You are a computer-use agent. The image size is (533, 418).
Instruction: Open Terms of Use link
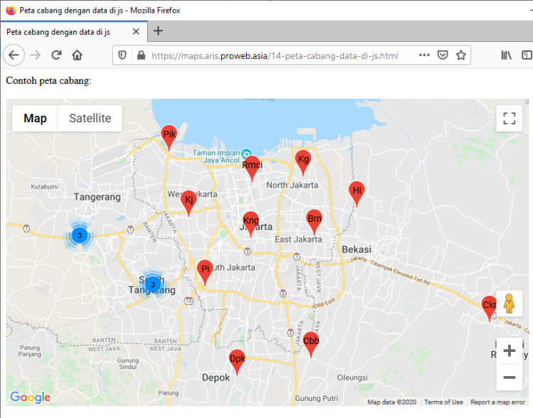point(443,402)
